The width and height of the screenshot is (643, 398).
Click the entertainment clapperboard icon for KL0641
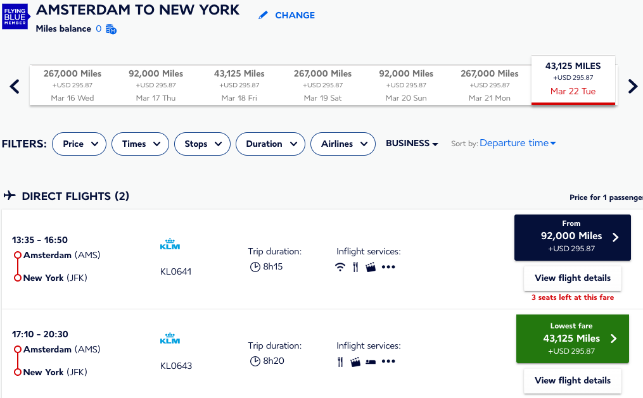[371, 267]
